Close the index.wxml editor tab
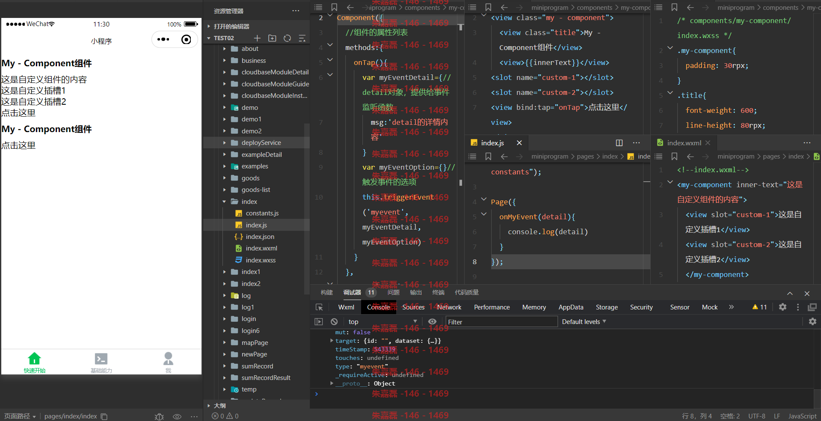The height and width of the screenshot is (421, 821). pyautogui.click(x=708, y=143)
